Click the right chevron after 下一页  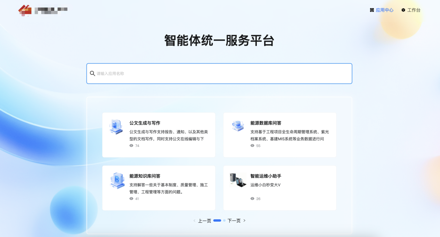click(x=244, y=221)
